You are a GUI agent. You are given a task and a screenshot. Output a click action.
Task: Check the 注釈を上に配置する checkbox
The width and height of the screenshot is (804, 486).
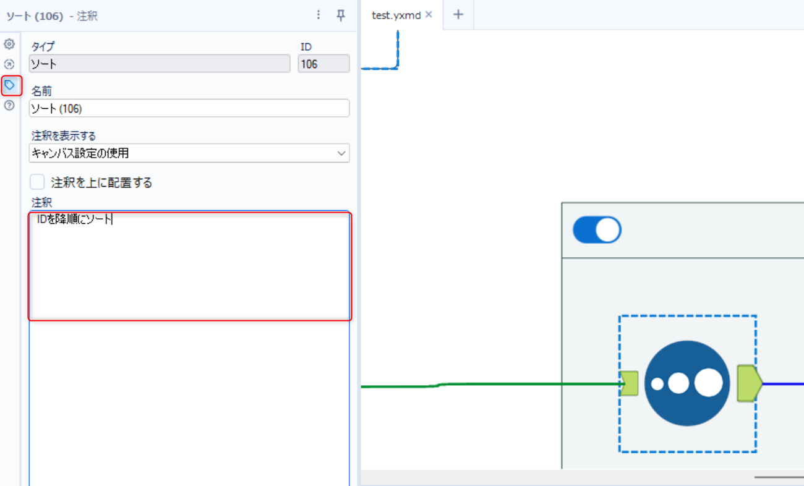38,182
